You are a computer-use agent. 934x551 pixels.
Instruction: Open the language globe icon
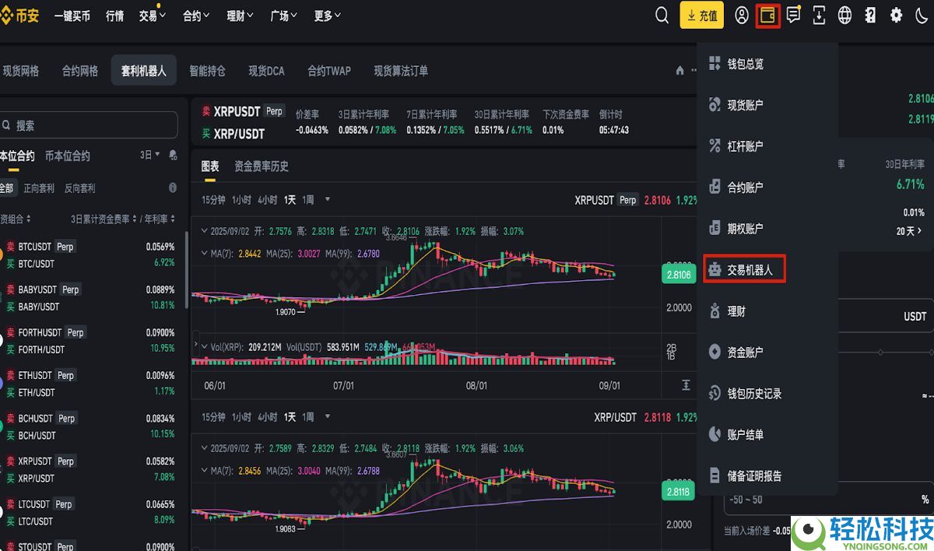[x=844, y=15]
